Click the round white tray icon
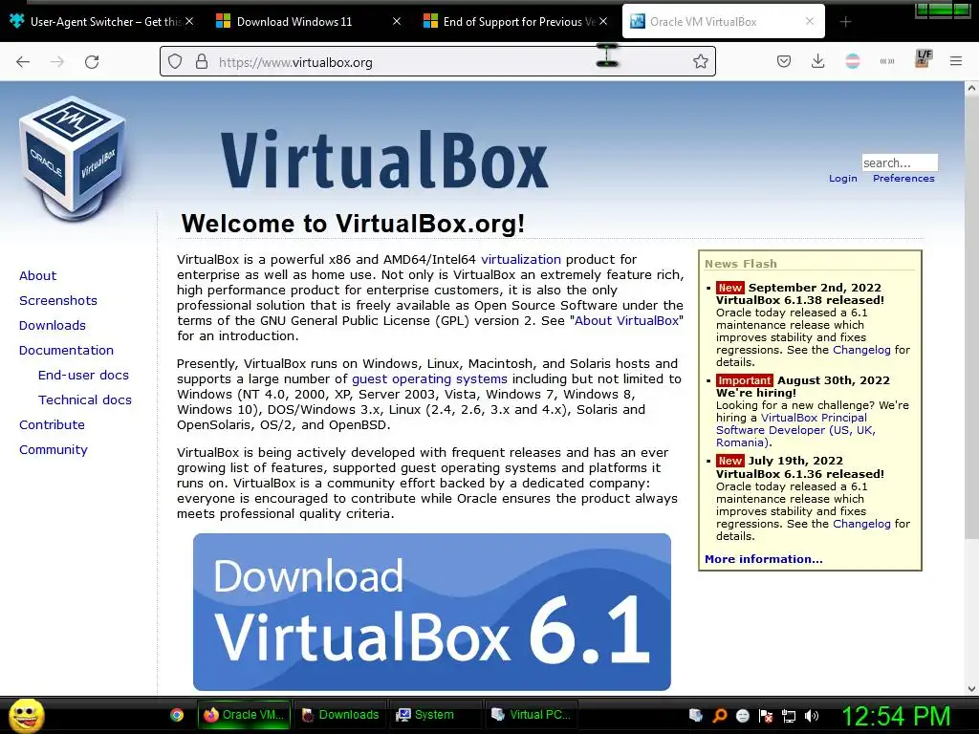Image resolution: width=979 pixels, height=734 pixels. coord(742,715)
